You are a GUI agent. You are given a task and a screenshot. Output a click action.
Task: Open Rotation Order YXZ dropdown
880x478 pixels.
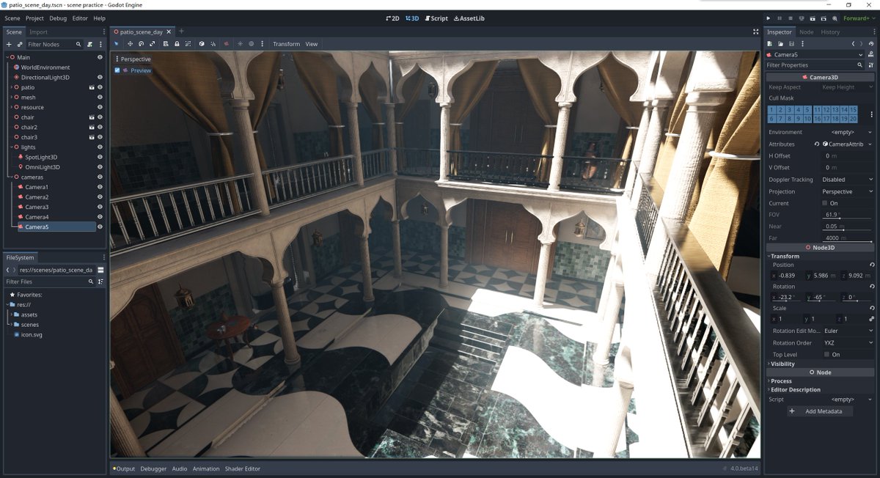point(848,342)
